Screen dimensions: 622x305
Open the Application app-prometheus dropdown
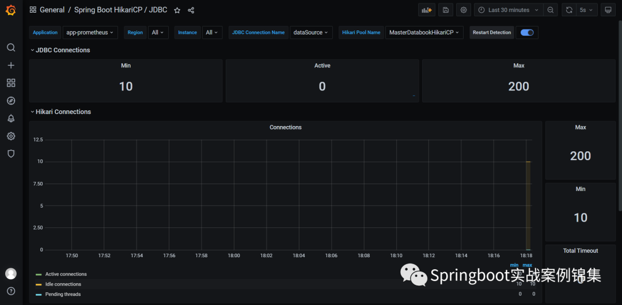[x=90, y=33]
